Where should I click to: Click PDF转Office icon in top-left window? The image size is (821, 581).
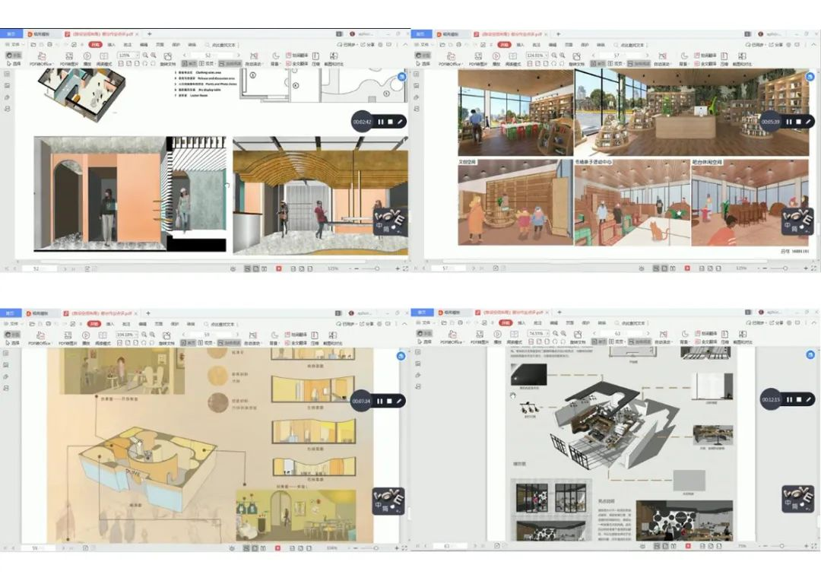coord(40,58)
